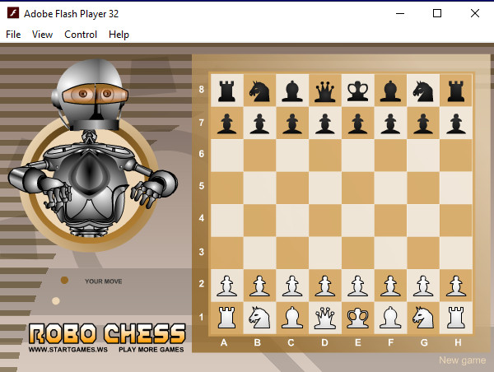Select the black pawn on E7

coord(357,123)
